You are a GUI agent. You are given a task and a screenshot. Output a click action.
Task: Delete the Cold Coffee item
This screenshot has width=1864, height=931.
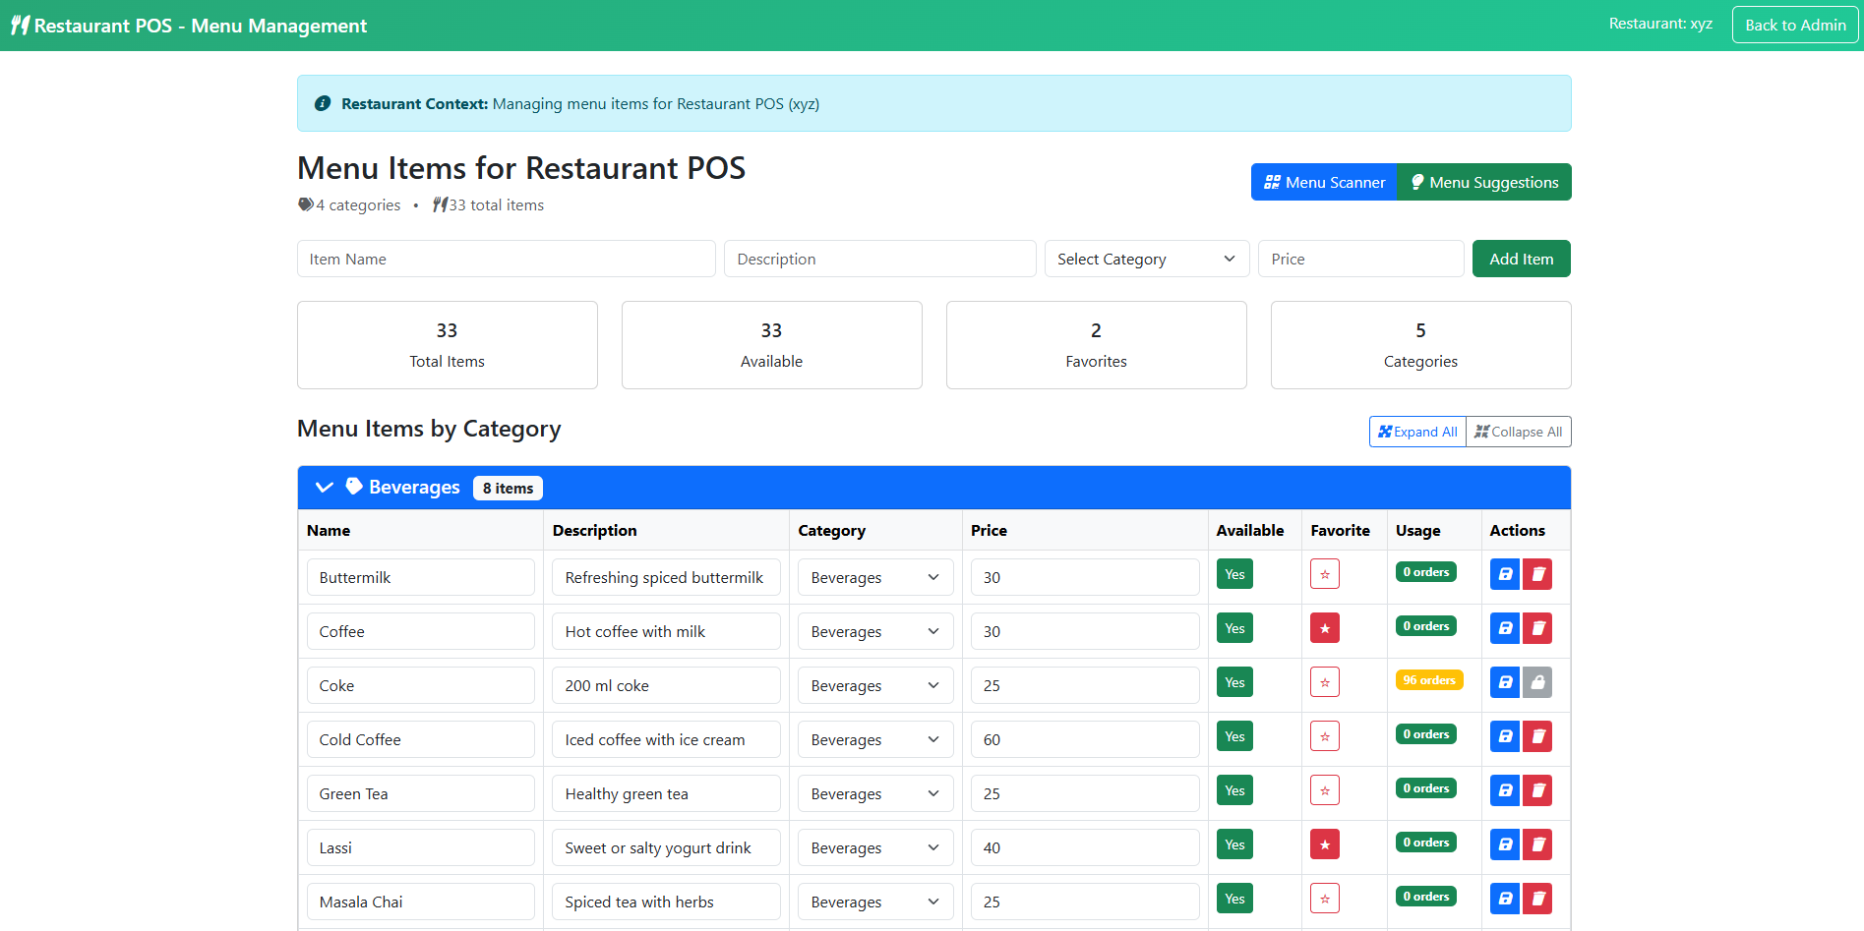(1537, 736)
